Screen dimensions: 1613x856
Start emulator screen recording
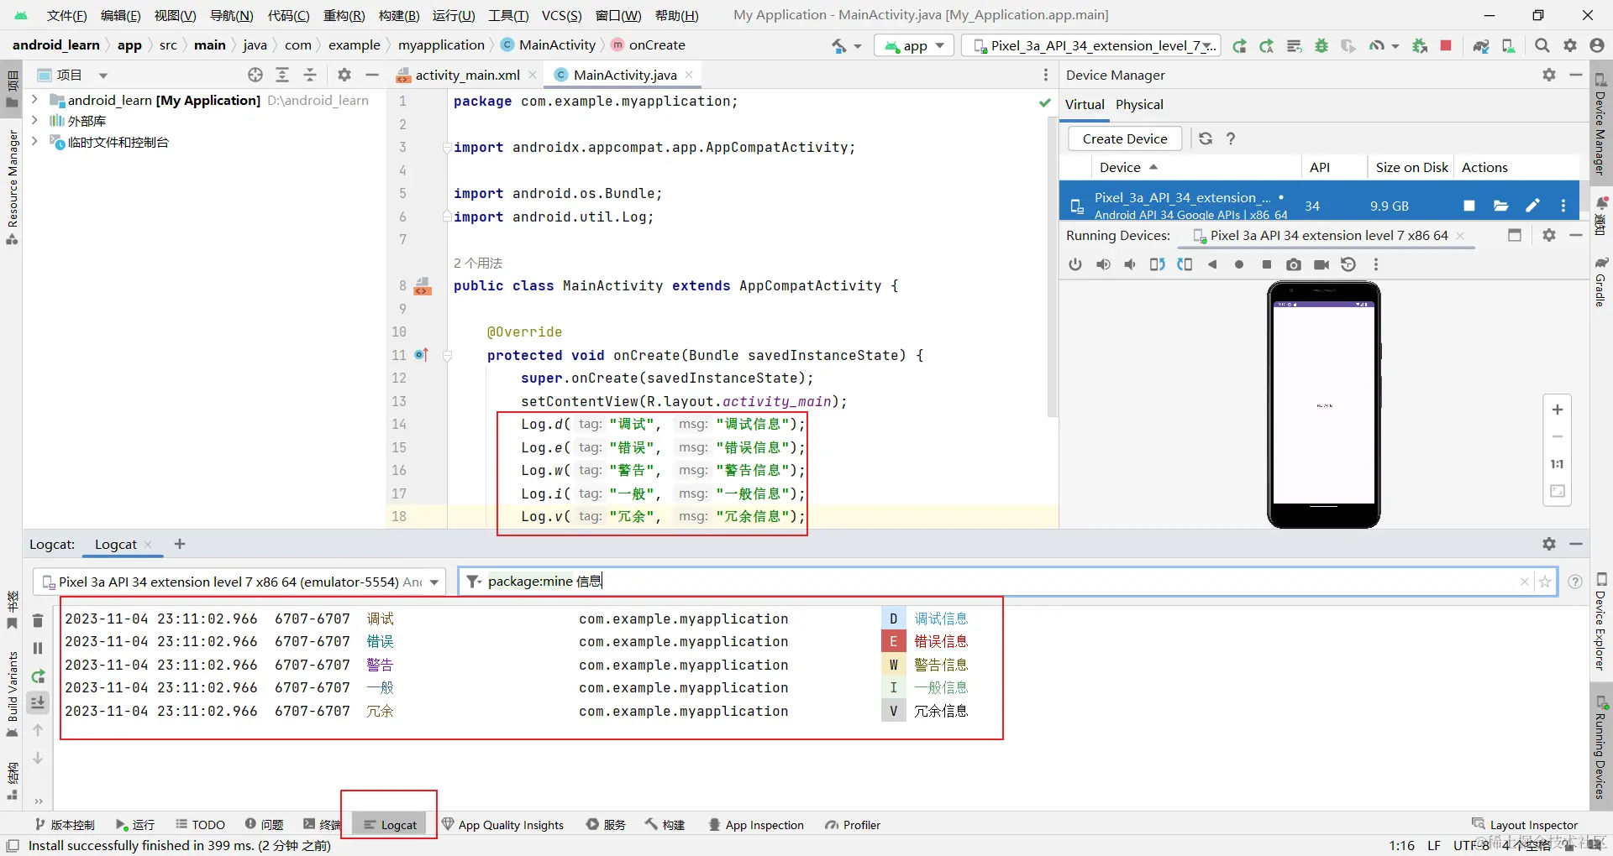pyautogui.click(x=1321, y=264)
